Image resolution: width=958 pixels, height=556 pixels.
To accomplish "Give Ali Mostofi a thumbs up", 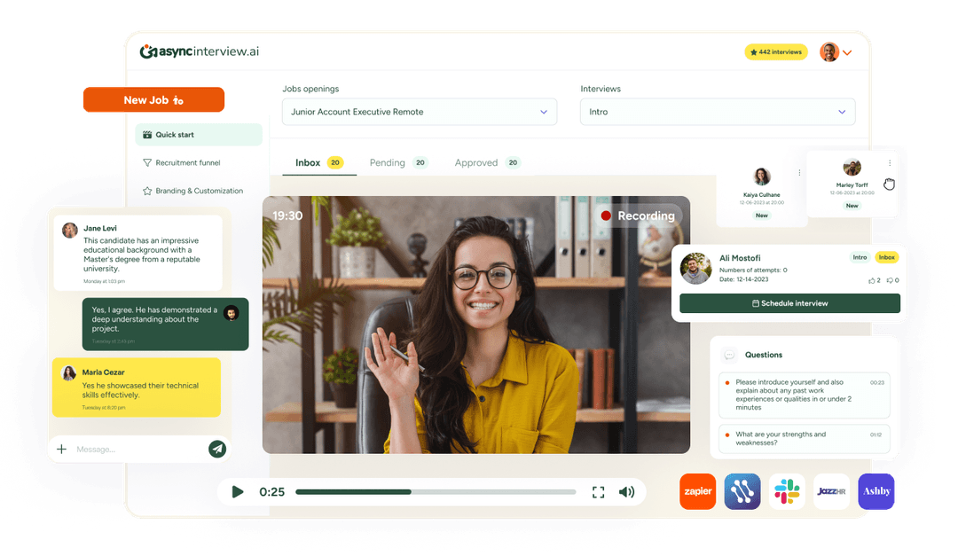I will point(872,280).
